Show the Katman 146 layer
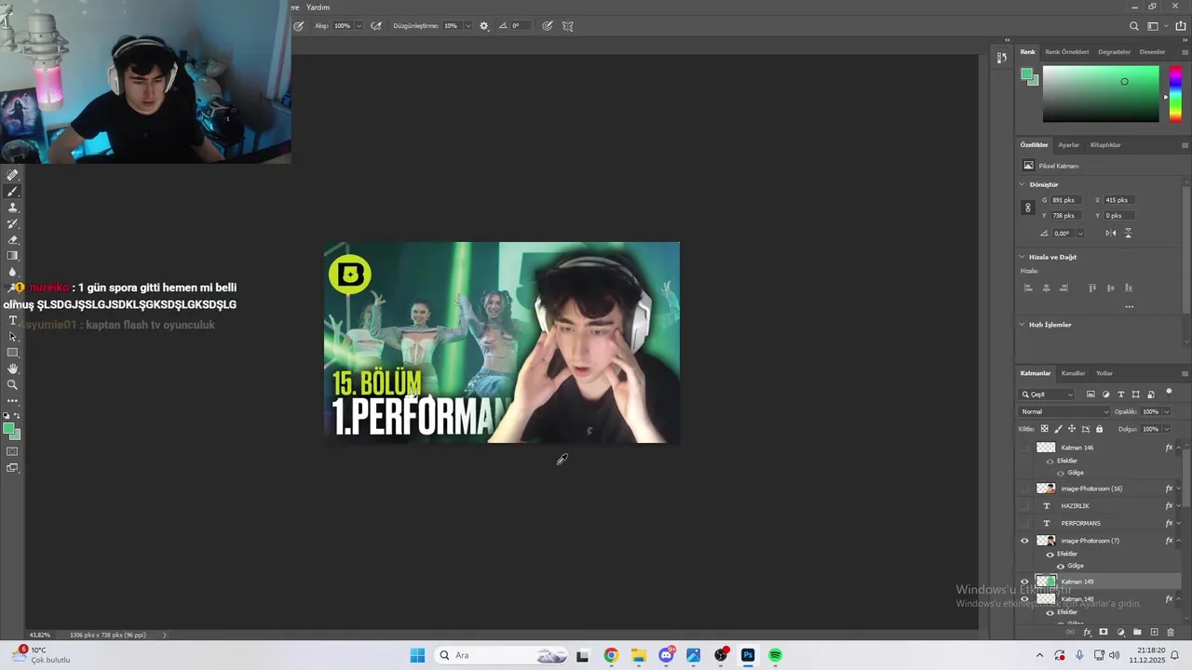Viewport: 1192px width, 670px height. tap(1025, 448)
